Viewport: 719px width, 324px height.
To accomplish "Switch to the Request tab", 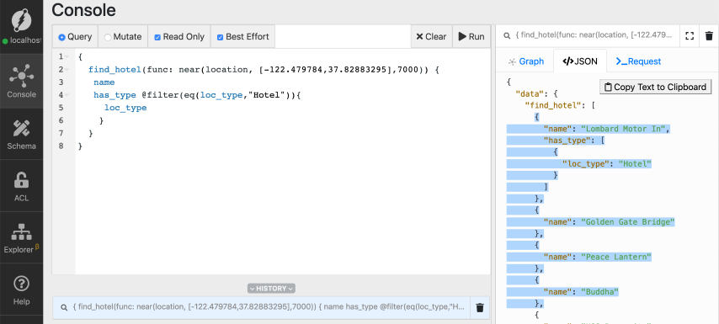I will (638, 61).
